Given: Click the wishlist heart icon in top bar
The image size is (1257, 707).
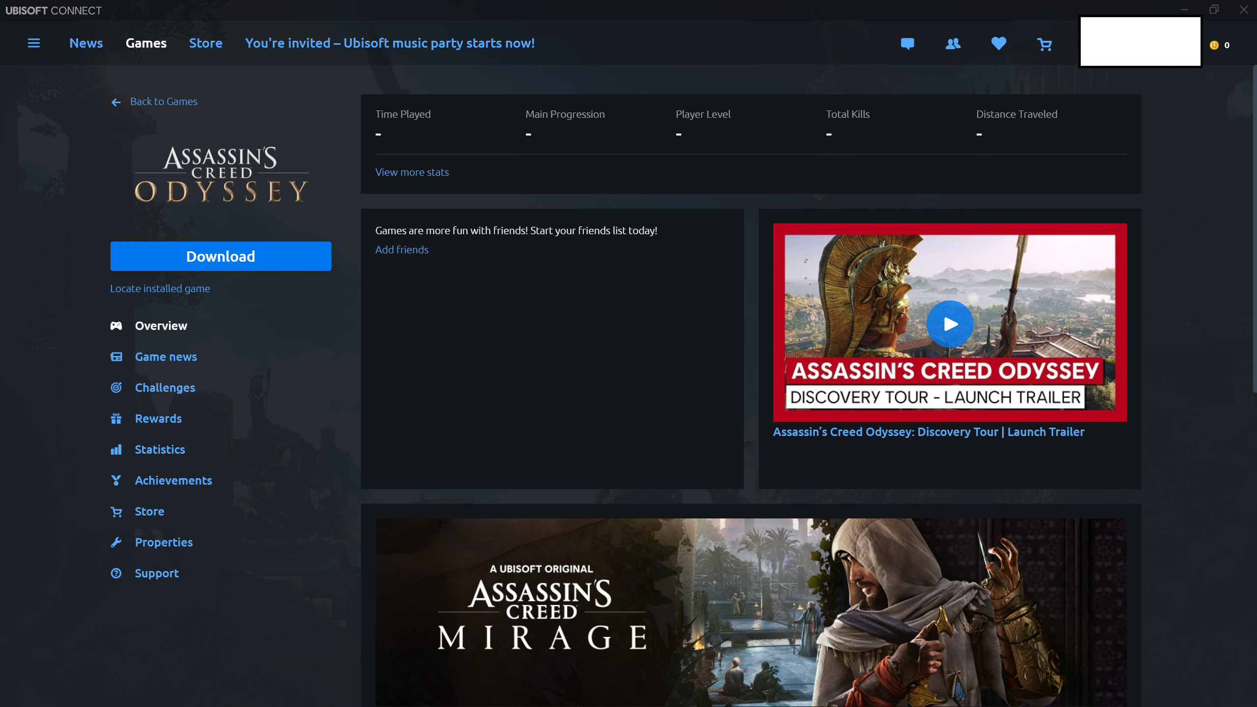Looking at the screenshot, I should click(999, 43).
